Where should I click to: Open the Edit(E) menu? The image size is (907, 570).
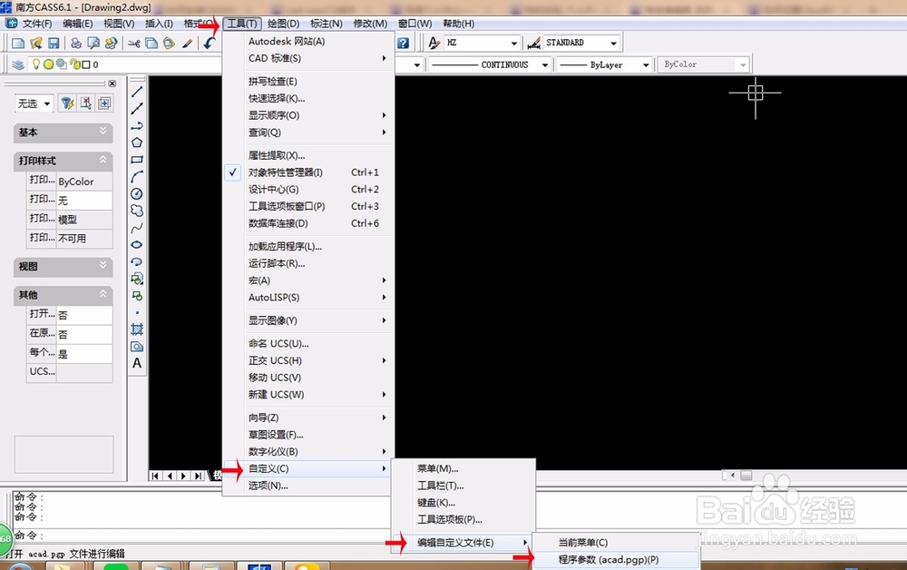click(x=77, y=24)
